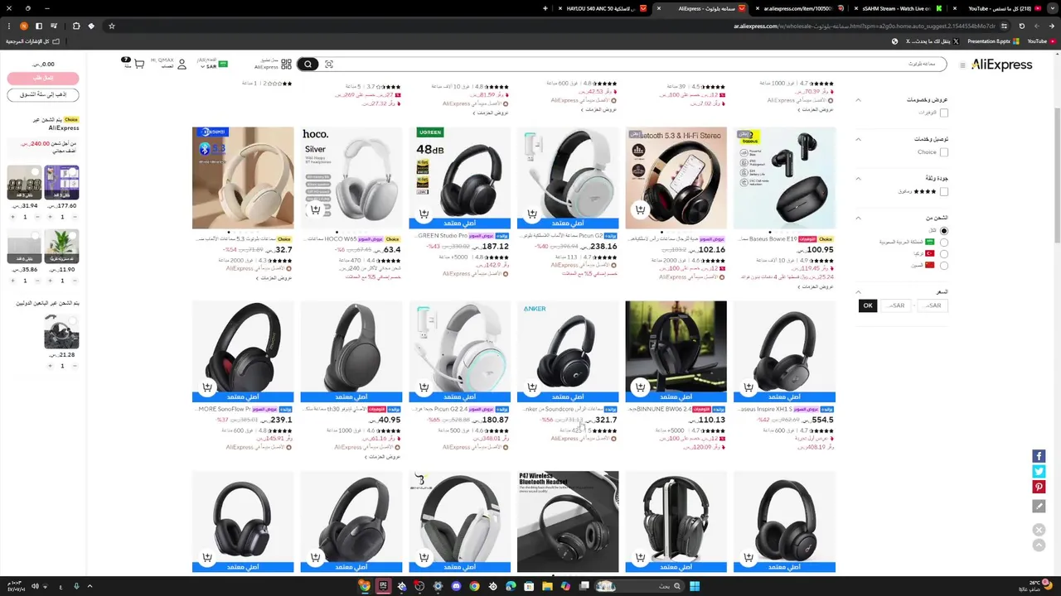Open the P47 Wireless Bluetooth Headset thumbnail
Viewport: 1061px width, 596px height.
pyautogui.click(x=568, y=521)
